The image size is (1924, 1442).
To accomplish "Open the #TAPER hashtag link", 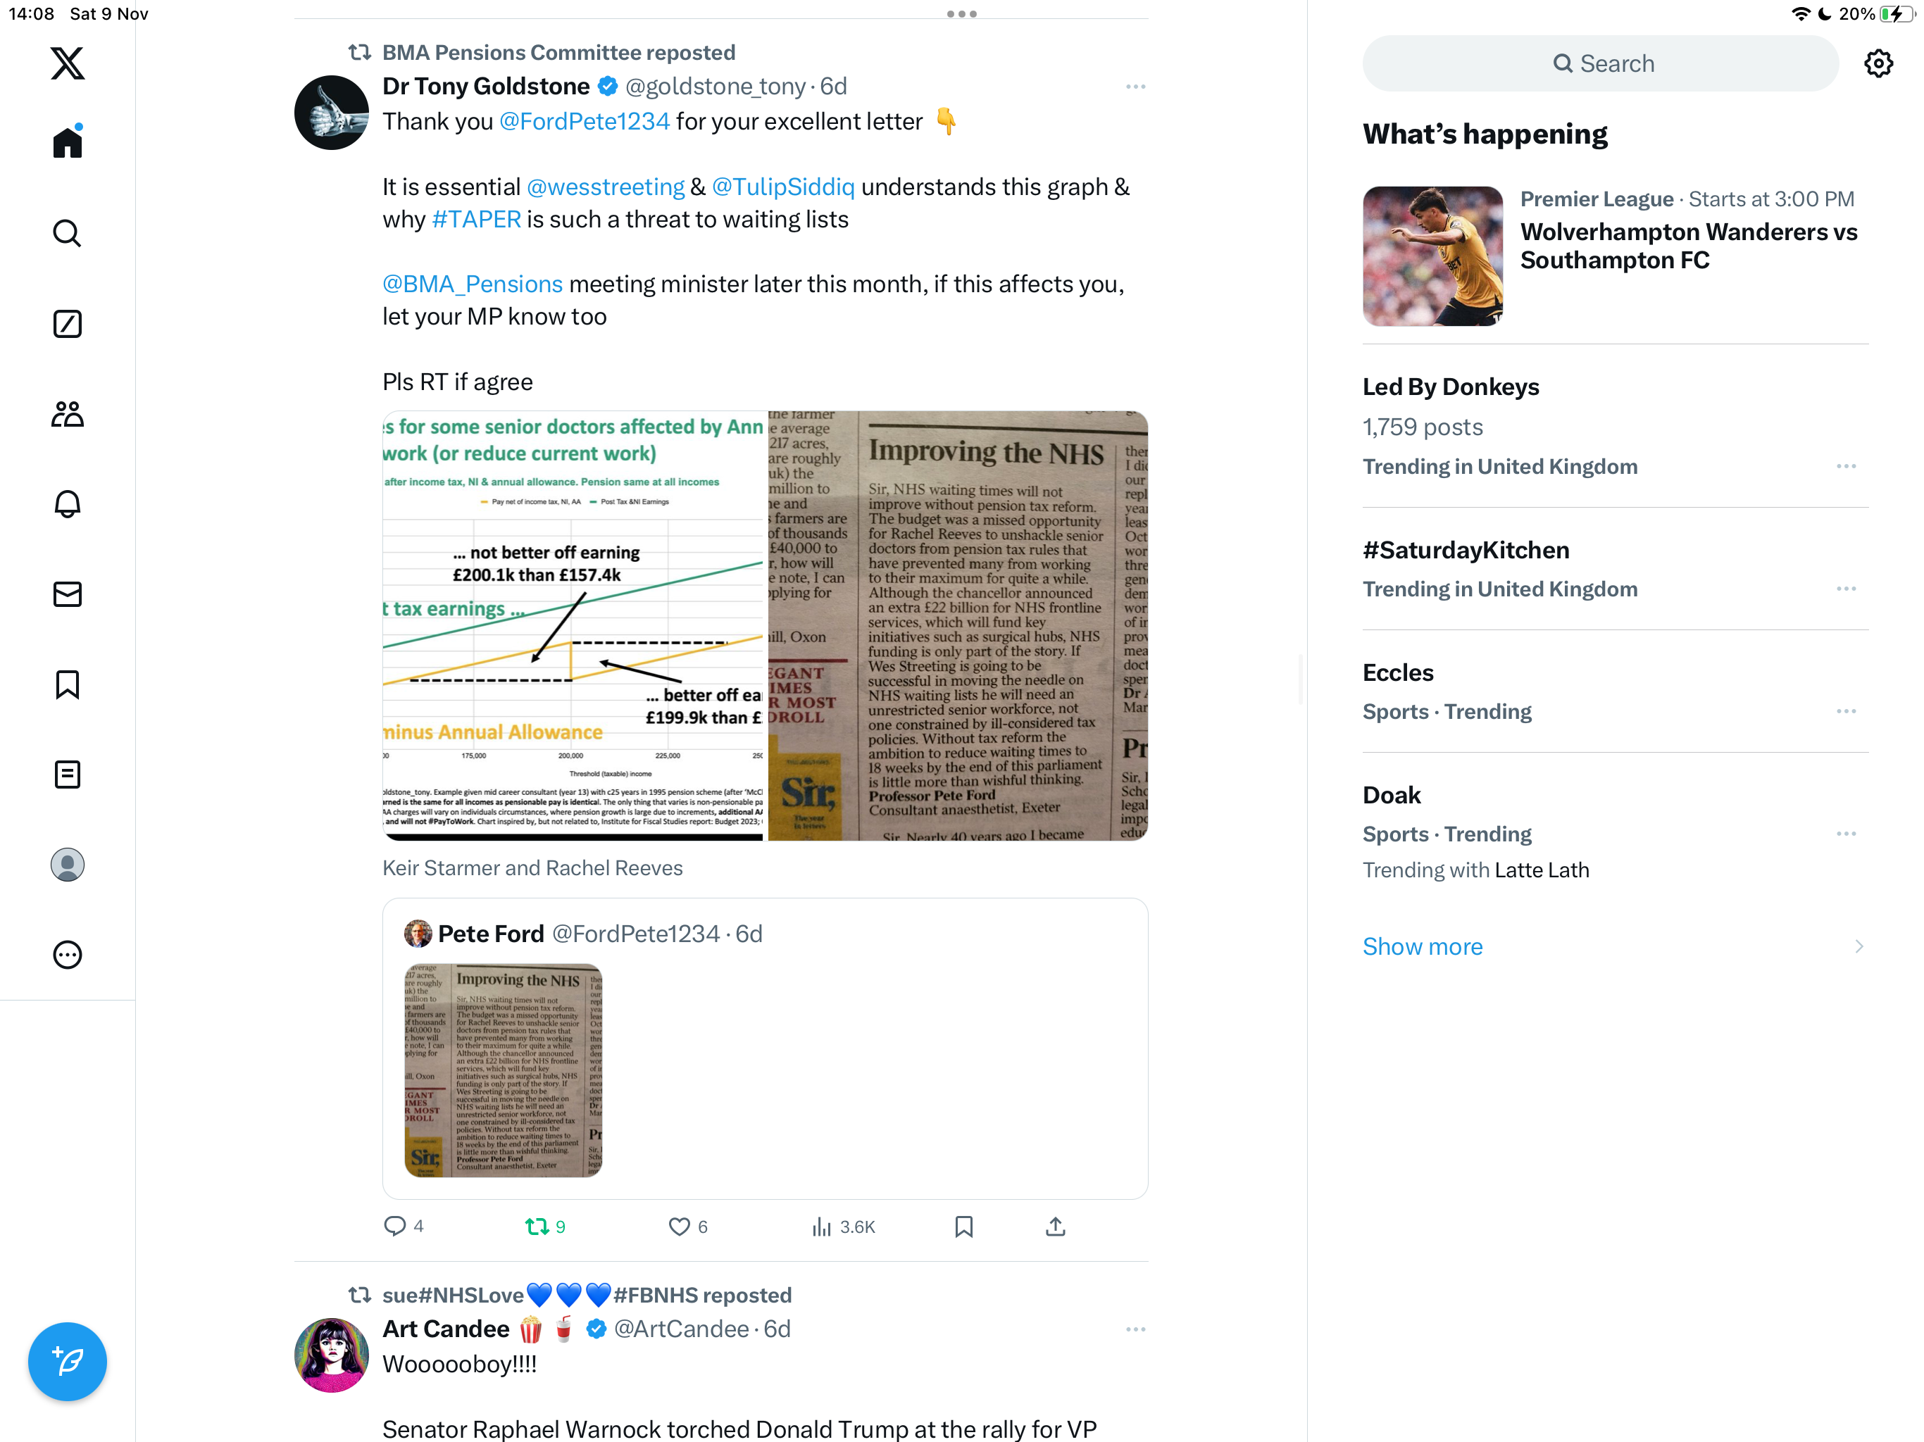I will pos(477,219).
